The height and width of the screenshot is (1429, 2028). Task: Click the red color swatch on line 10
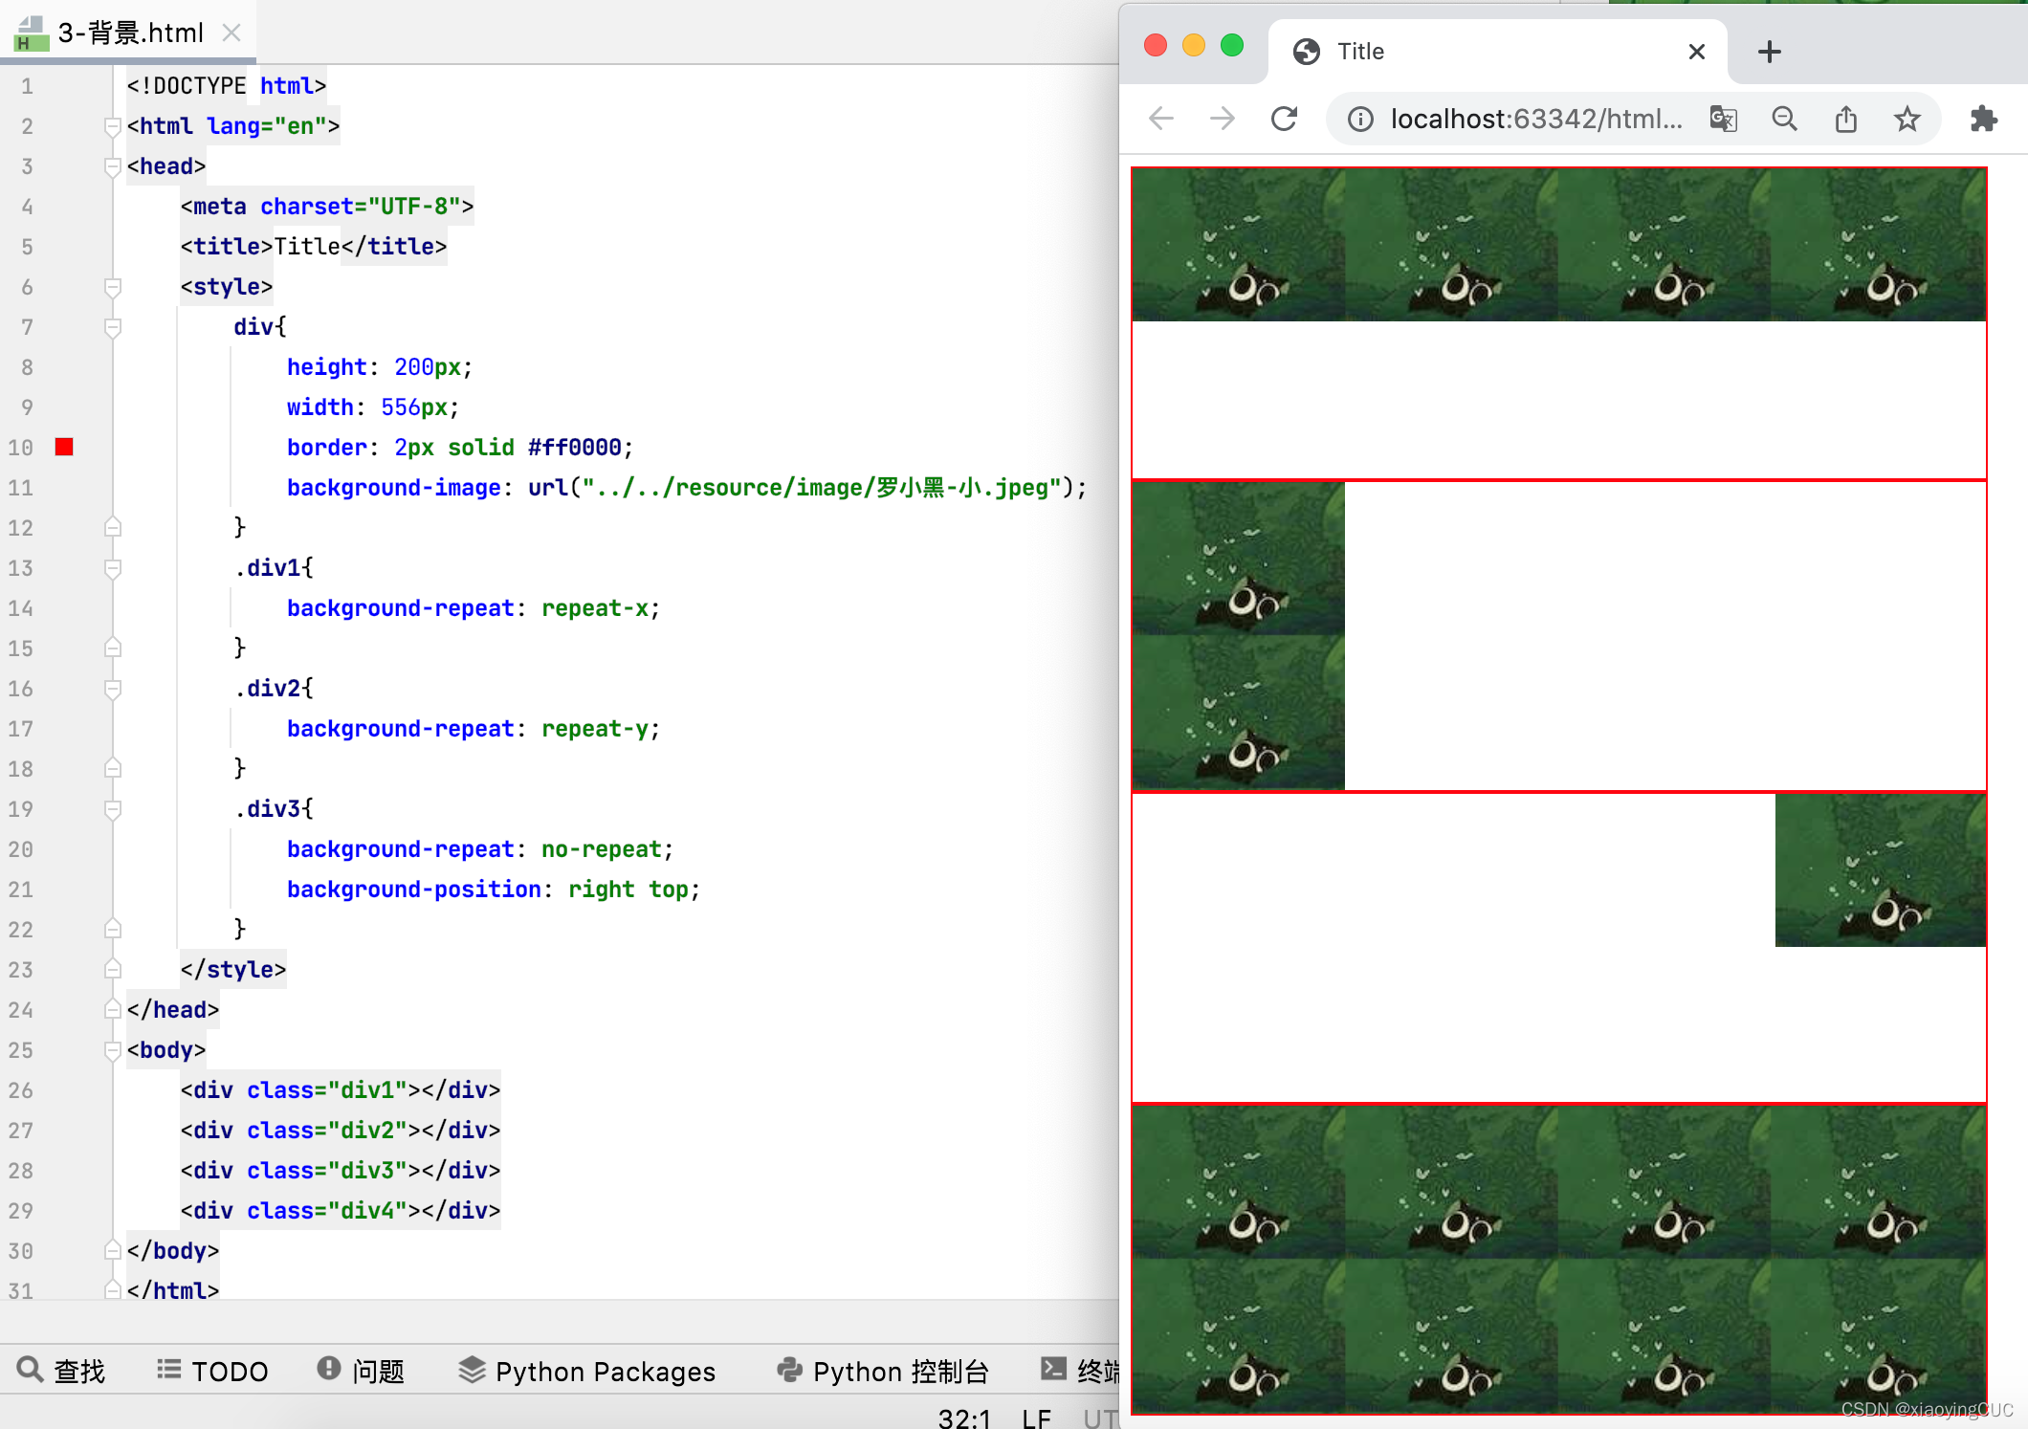click(64, 447)
